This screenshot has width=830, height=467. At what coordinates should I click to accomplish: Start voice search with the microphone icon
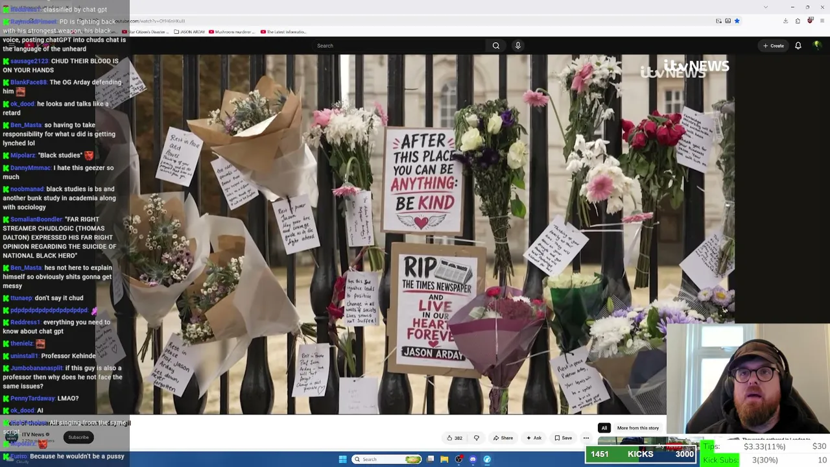(517, 45)
